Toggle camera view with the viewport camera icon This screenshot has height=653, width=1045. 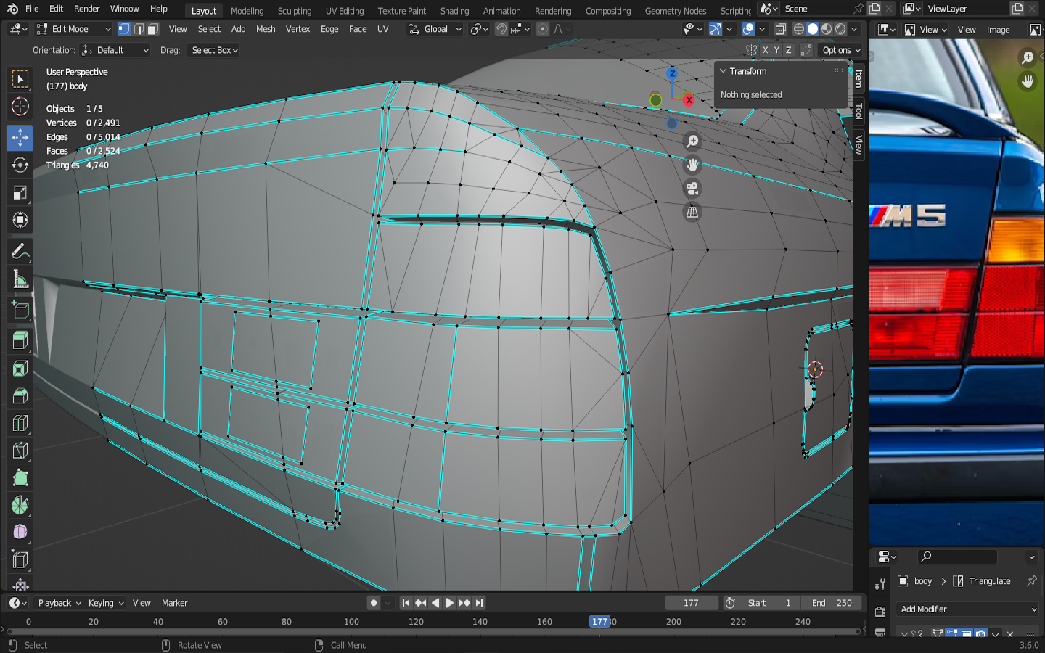point(692,189)
